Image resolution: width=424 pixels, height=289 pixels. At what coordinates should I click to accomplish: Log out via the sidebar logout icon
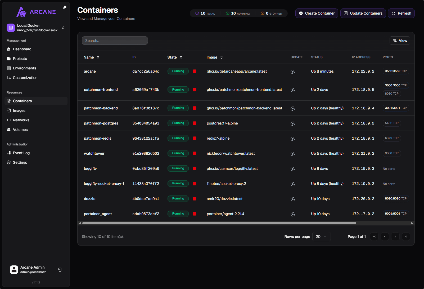coord(60,269)
